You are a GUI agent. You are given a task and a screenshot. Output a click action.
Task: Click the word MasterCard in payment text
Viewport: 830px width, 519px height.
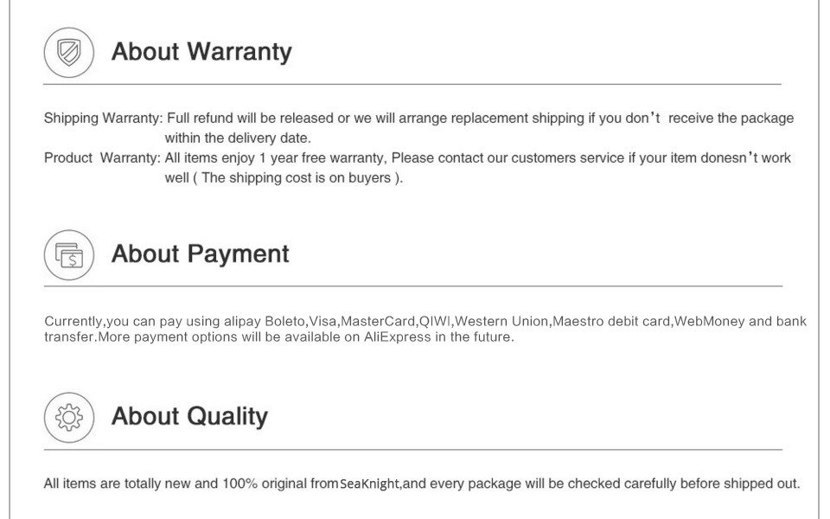click(x=379, y=322)
